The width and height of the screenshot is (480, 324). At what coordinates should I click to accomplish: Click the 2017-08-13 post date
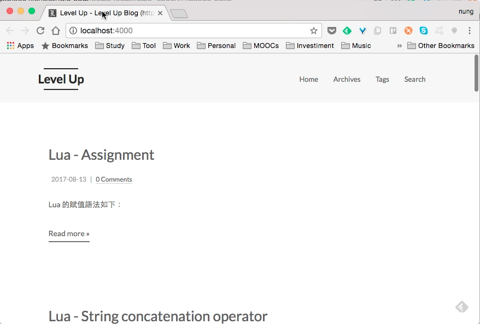[68, 179]
